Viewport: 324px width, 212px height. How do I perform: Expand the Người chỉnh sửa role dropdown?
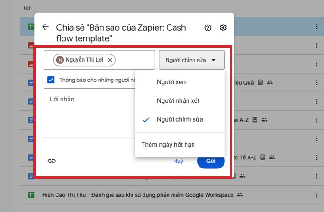pos(191,60)
